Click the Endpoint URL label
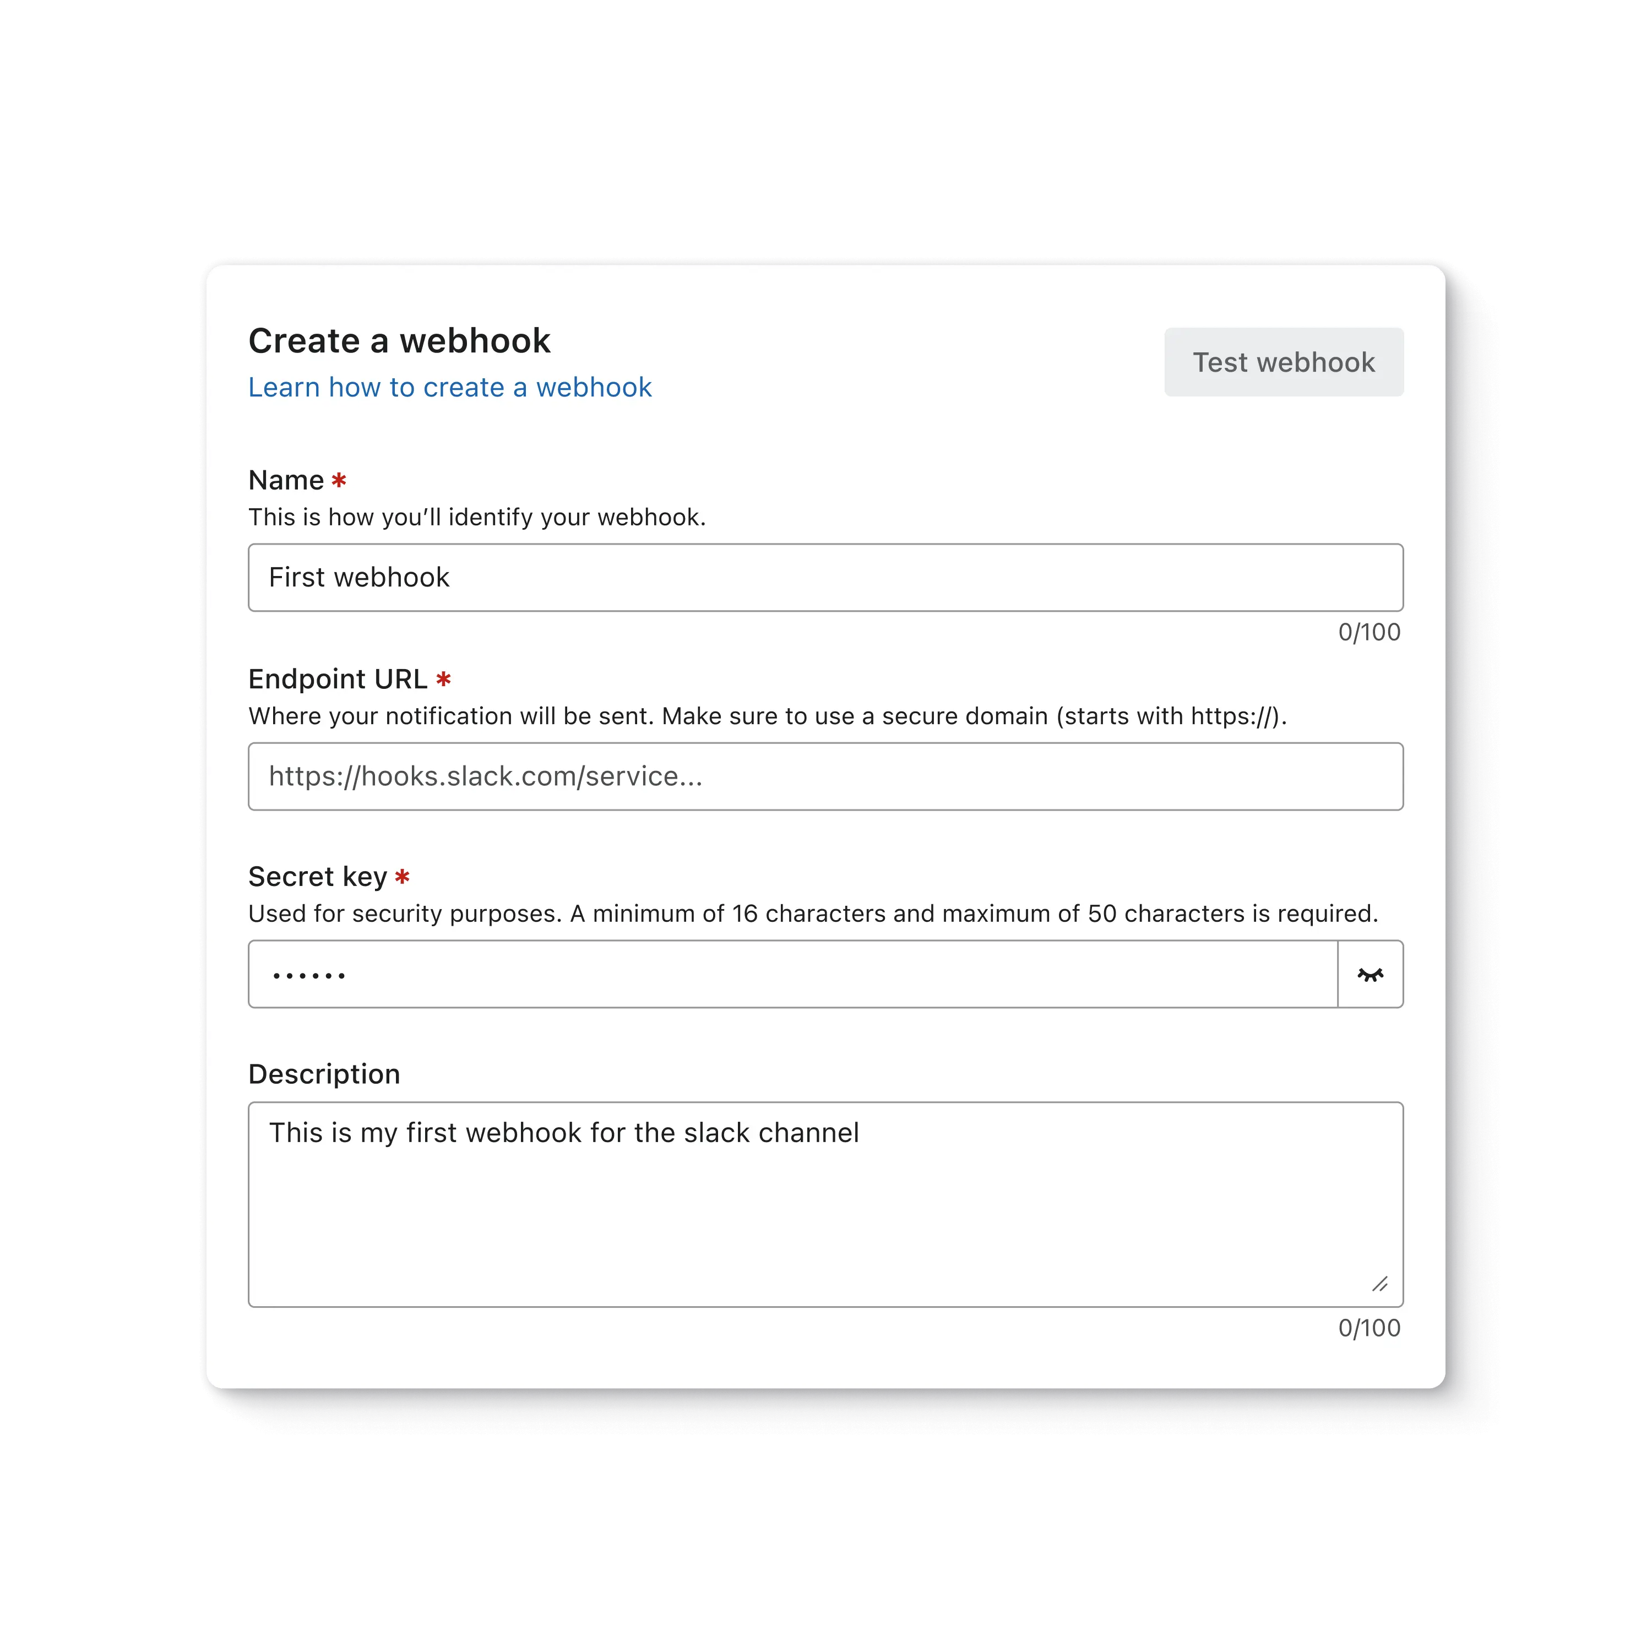Viewport: 1652px width, 1652px height. pyautogui.click(x=339, y=679)
